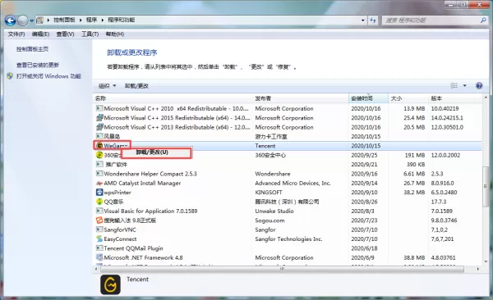Viewport: 493px width, 300px height.
Task: Select Microsoft Visual C++ 2013 Redistributable icon
Action: [99, 127]
